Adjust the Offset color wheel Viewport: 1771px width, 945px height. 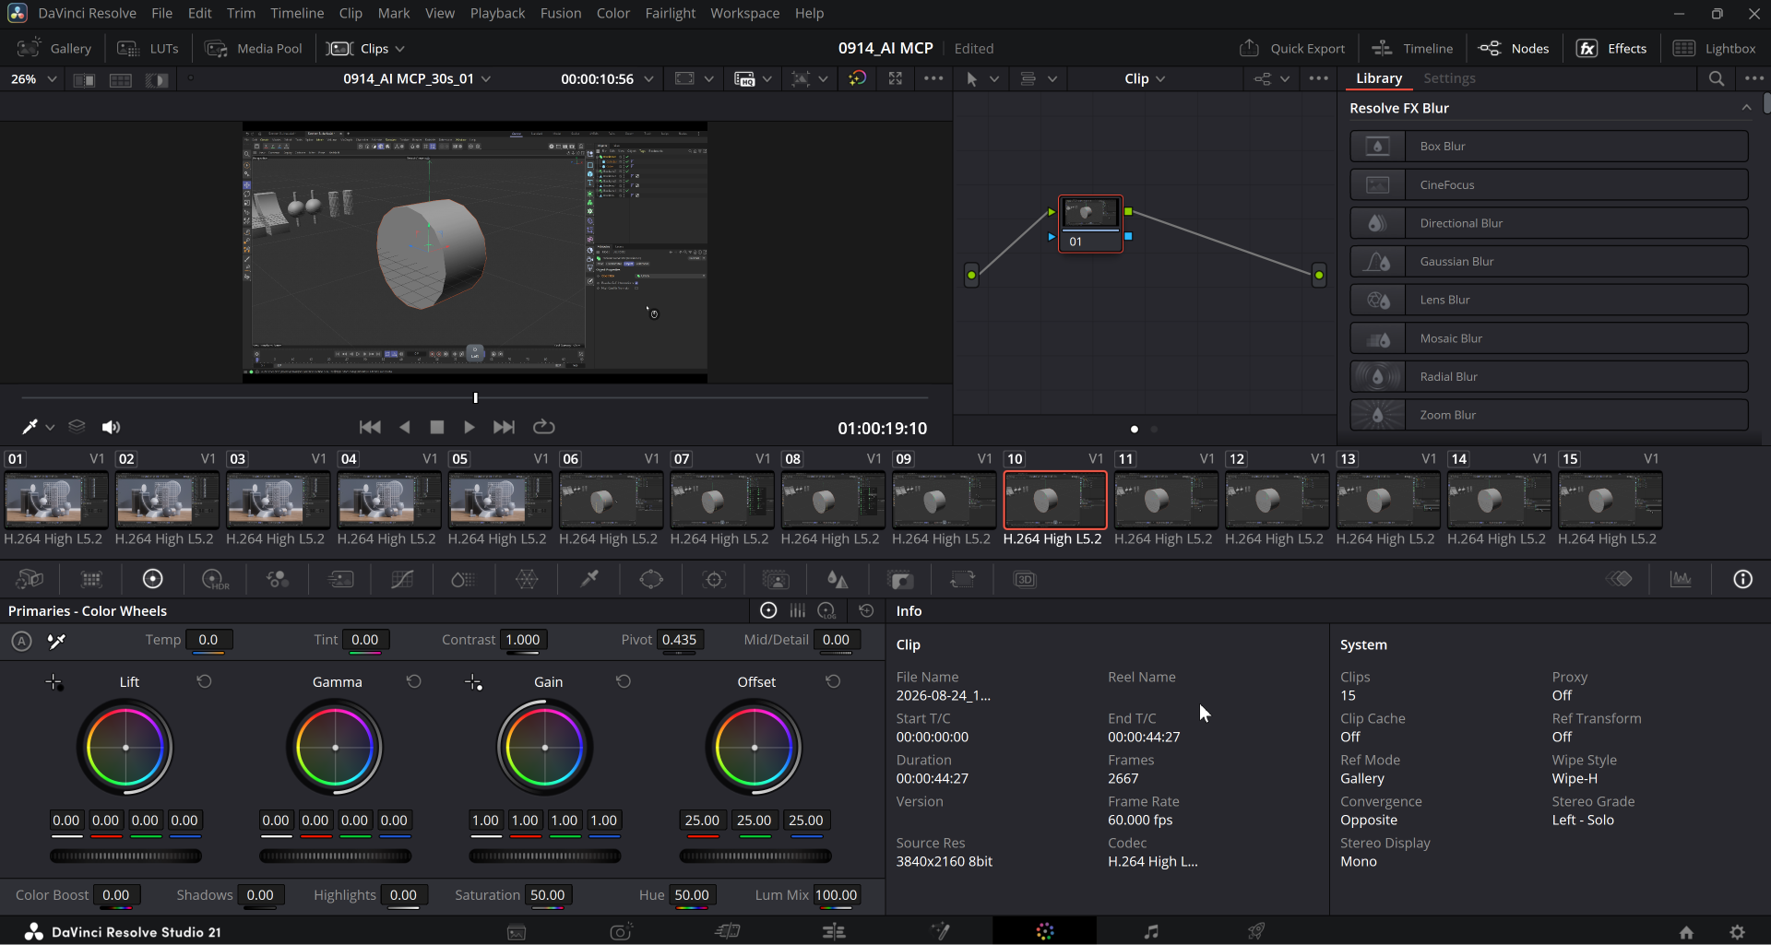pos(755,748)
